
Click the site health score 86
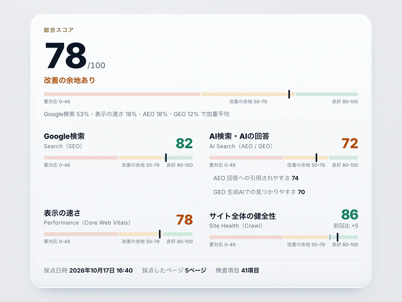[x=350, y=215]
